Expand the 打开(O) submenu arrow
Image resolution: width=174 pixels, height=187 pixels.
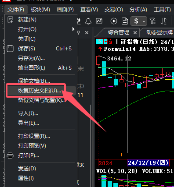tap(73, 29)
